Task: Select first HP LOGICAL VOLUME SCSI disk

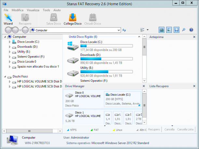Action: pos(40,81)
